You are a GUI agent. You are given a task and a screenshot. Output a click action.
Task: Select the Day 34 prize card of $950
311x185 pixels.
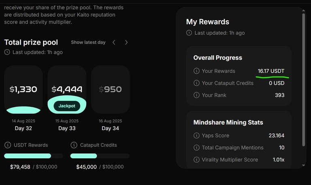coord(111,89)
